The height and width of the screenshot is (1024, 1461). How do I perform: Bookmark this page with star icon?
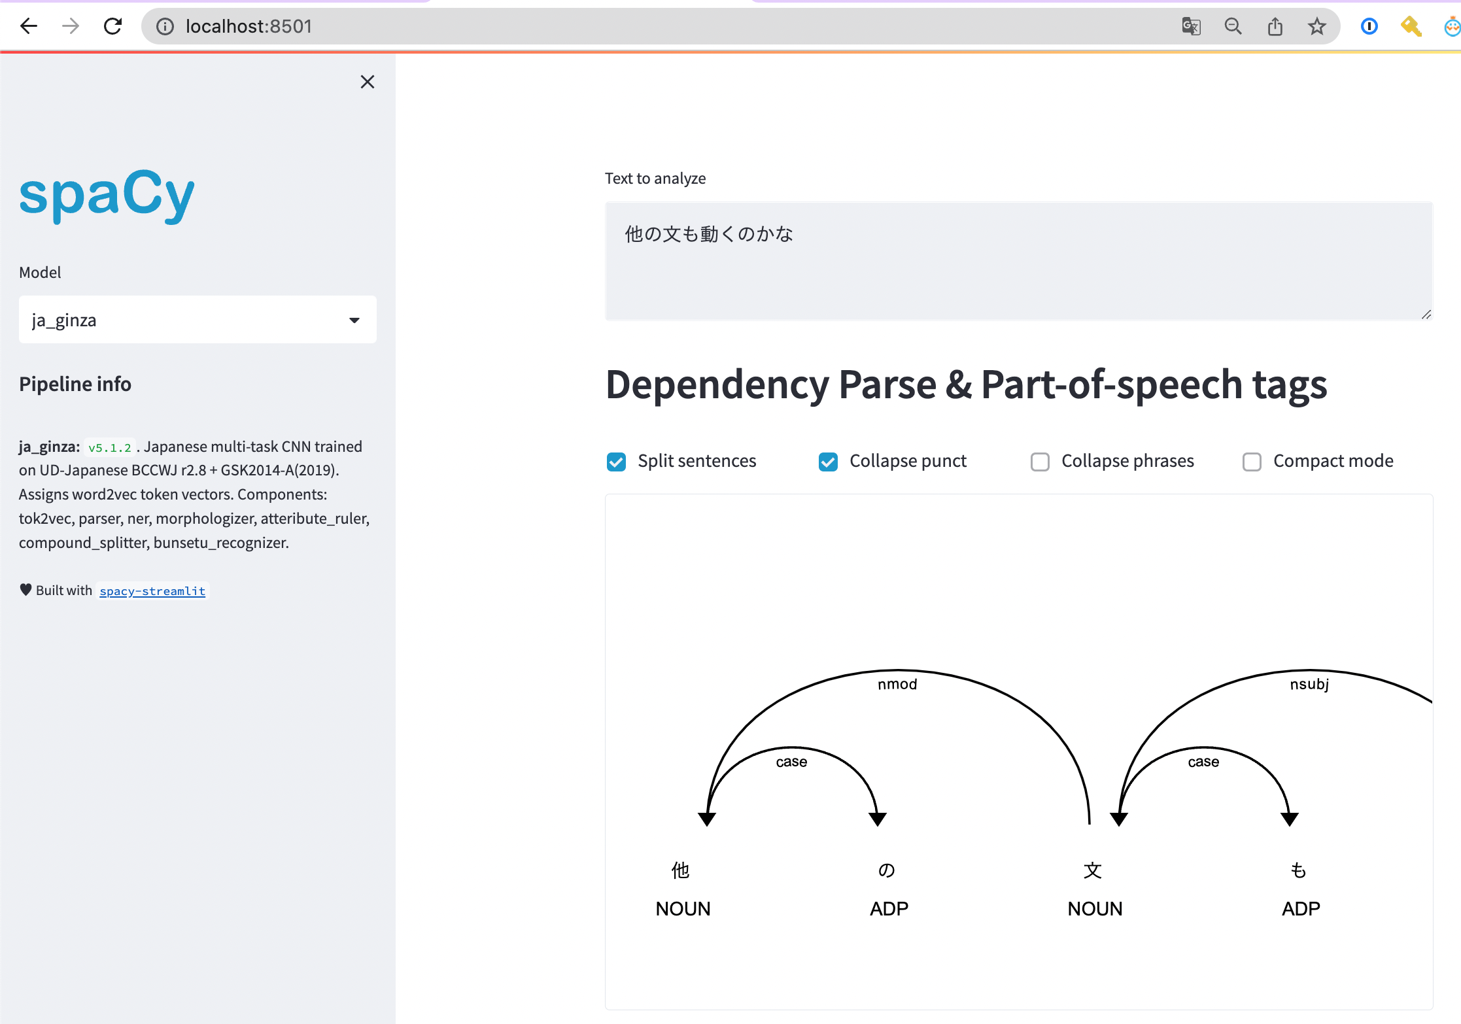click(1316, 26)
